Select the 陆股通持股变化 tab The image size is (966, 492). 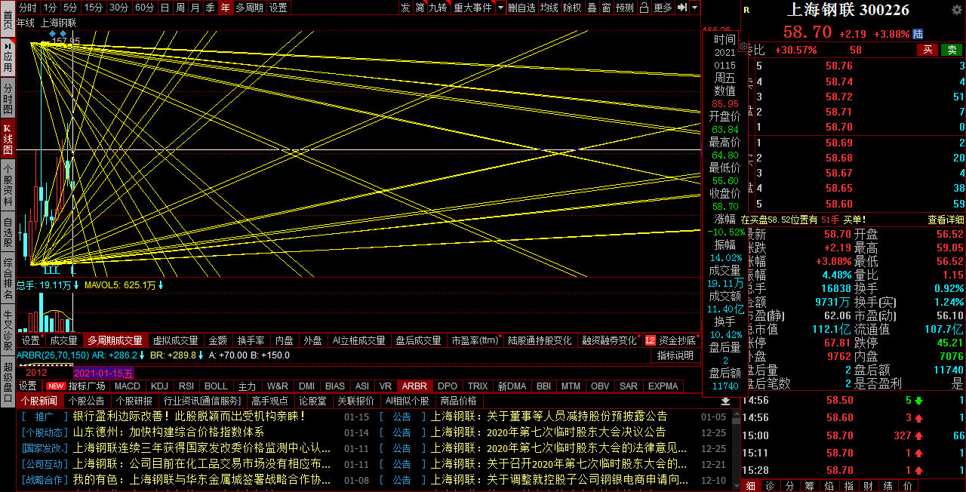540,341
